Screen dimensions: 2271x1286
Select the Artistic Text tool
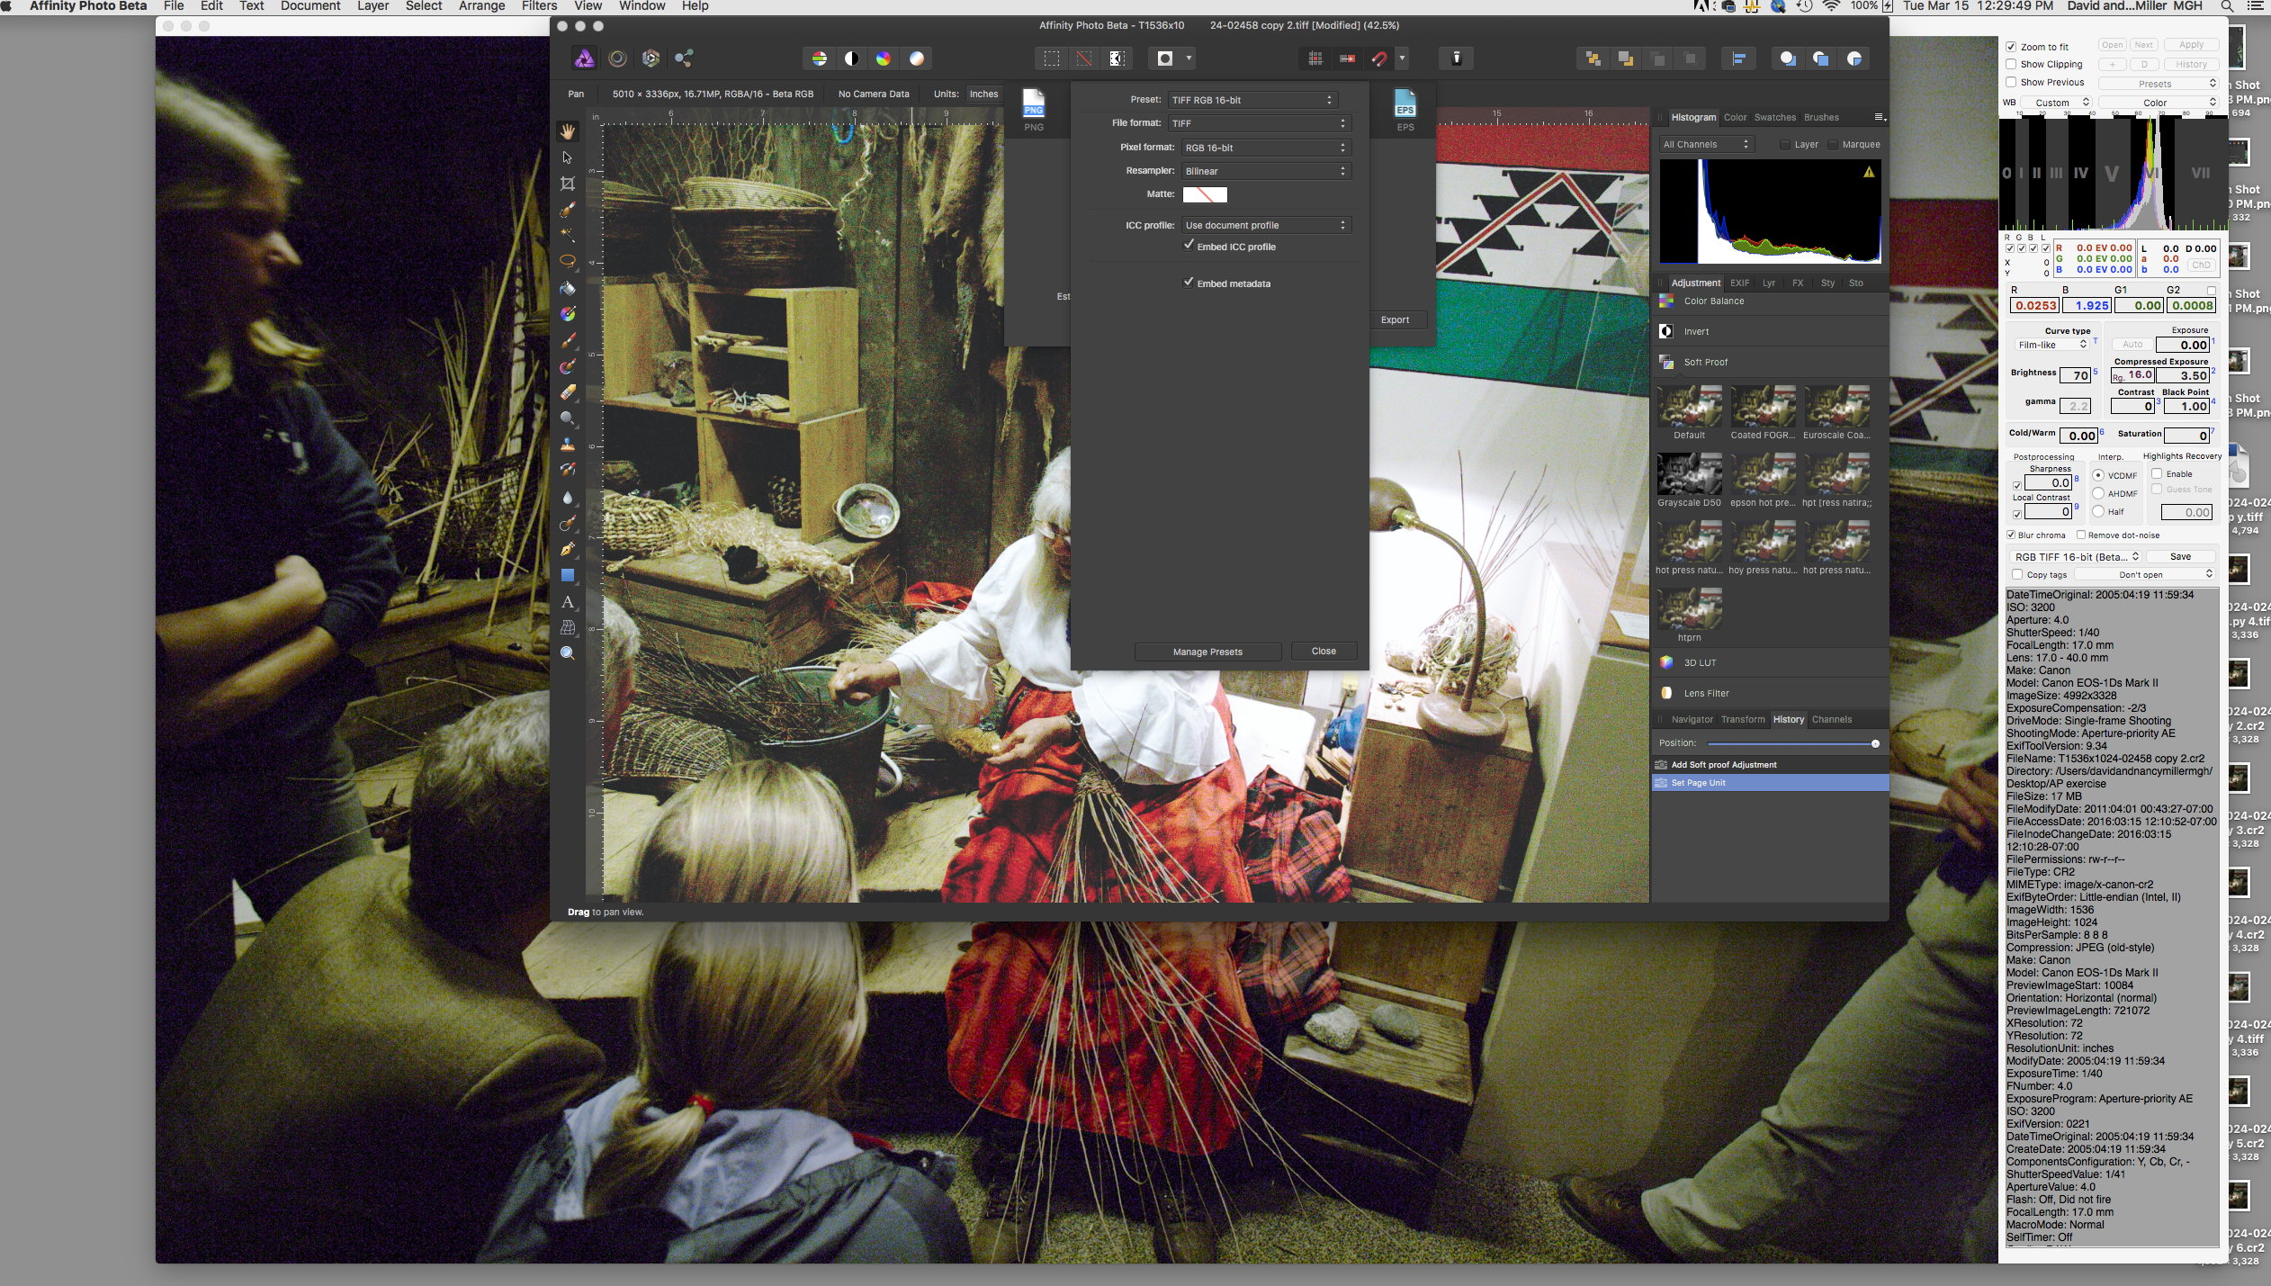click(x=568, y=601)
